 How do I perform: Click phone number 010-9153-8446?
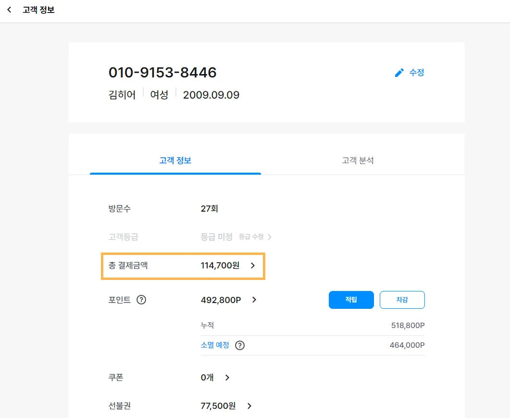(x=162, y=73)
